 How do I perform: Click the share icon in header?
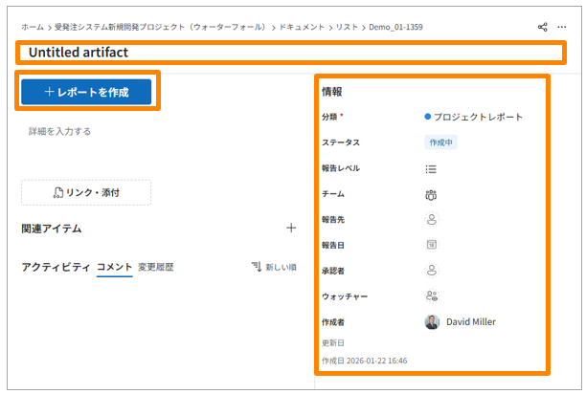click(543, 28)
